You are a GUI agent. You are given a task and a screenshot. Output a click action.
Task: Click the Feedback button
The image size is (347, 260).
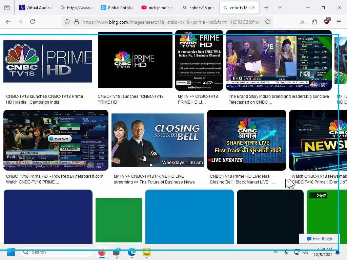point(319,239)
